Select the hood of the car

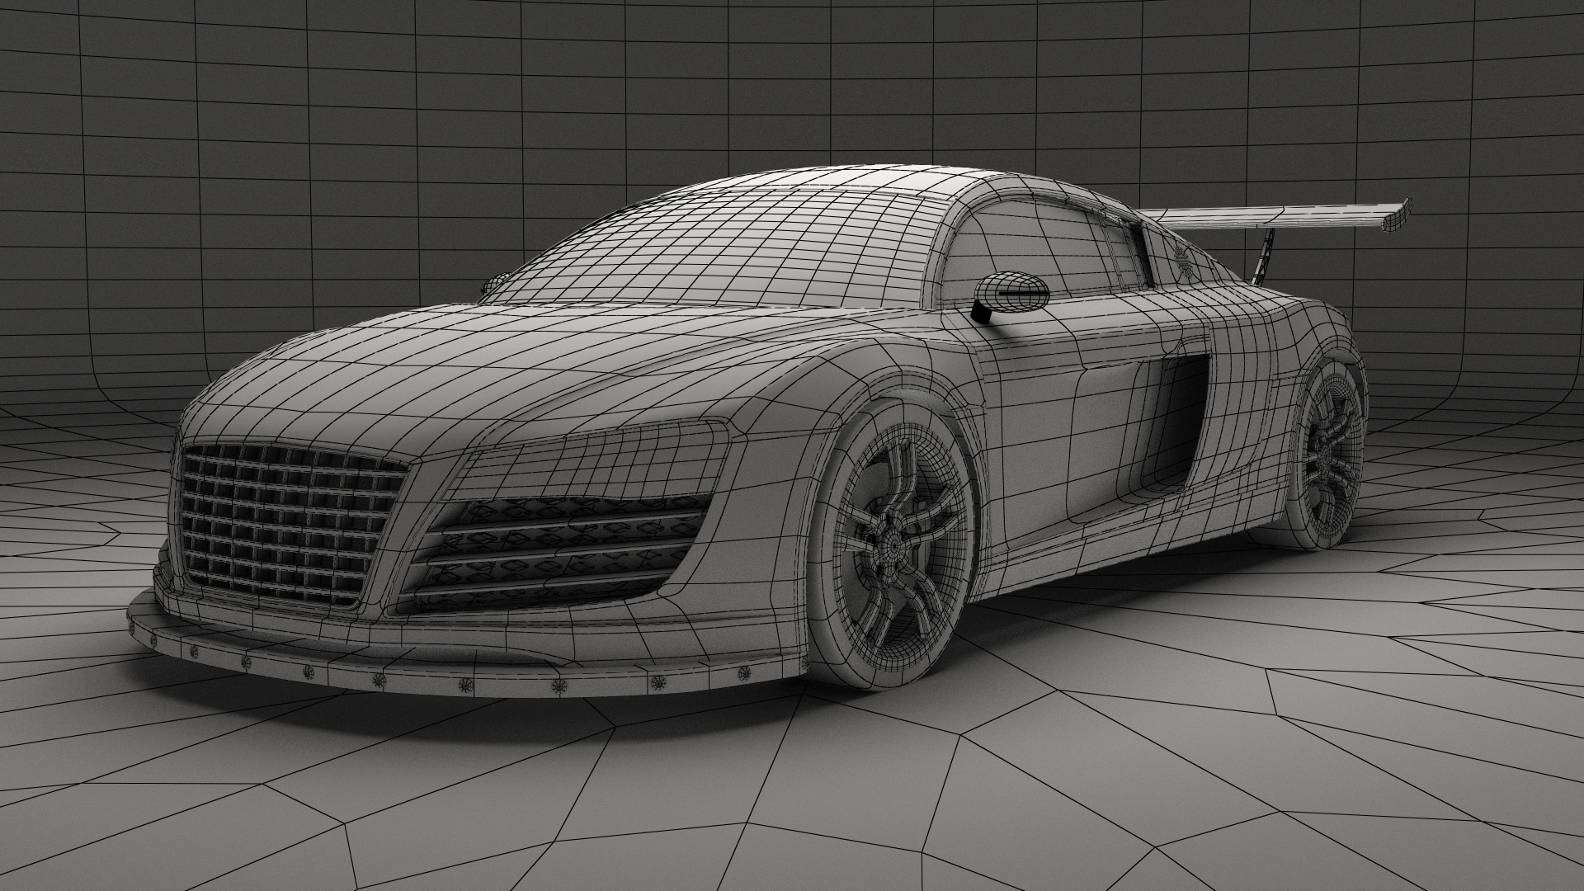tap(495, 371)
